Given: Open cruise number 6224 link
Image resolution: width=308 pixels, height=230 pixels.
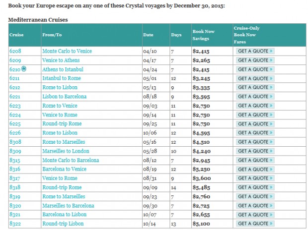Looking at the screenshot, I should click(15, 115).
